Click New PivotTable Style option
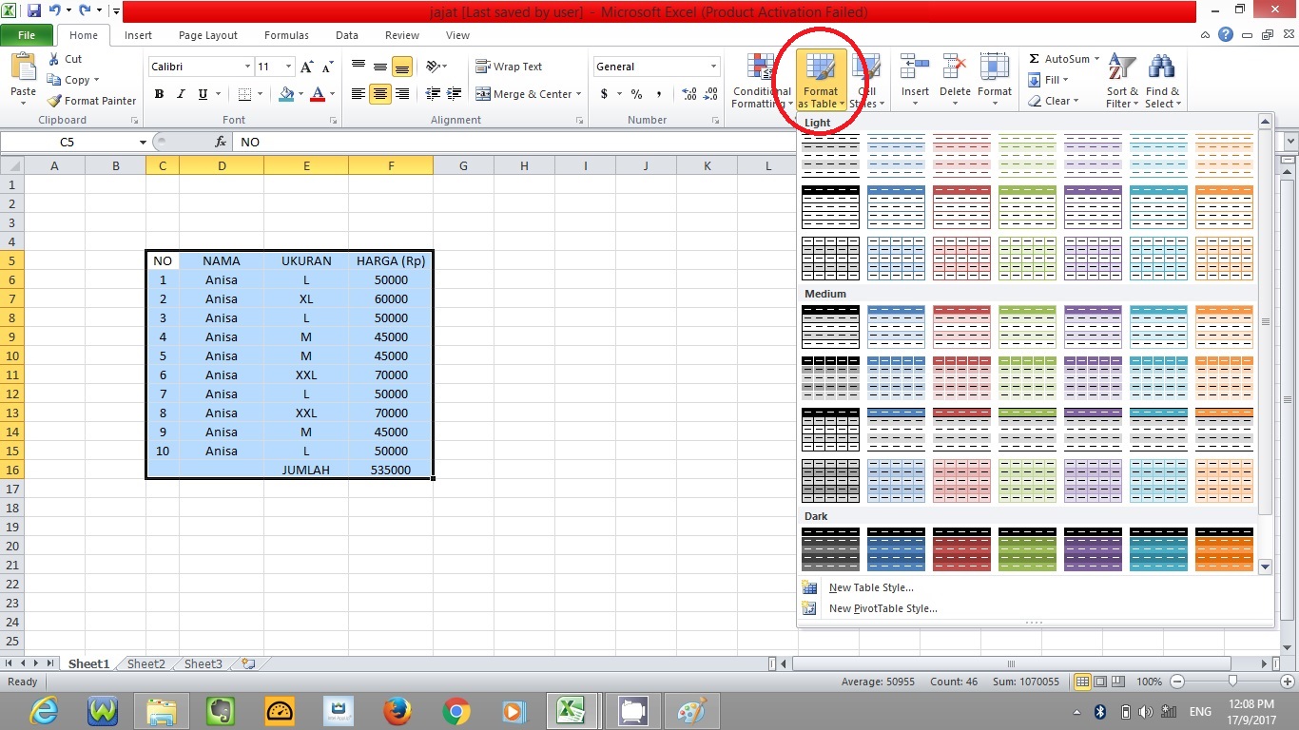The image size is (1299, 730). [x=882, y=608]
